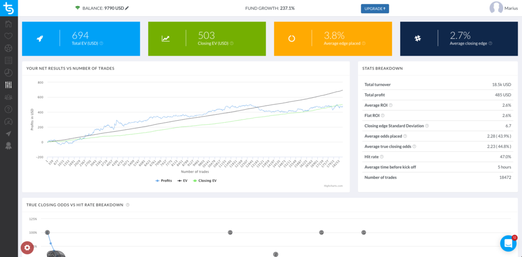Click the Total turnover 18.5k USD value
Screen dimensions: 522x257
pyautogui.click(x=502, y=85)
